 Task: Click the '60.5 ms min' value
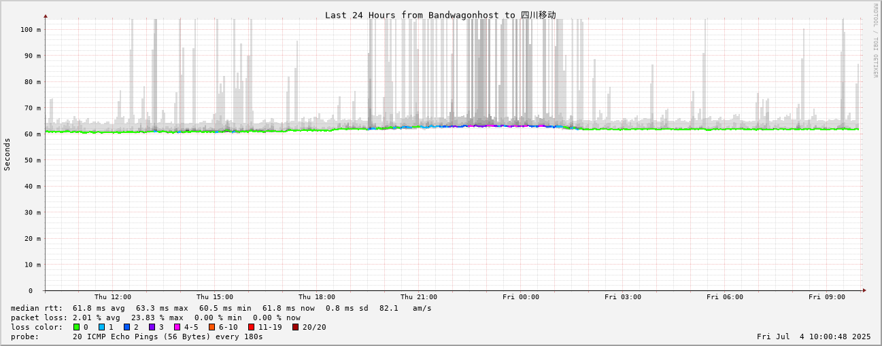[x=225, y=308]
